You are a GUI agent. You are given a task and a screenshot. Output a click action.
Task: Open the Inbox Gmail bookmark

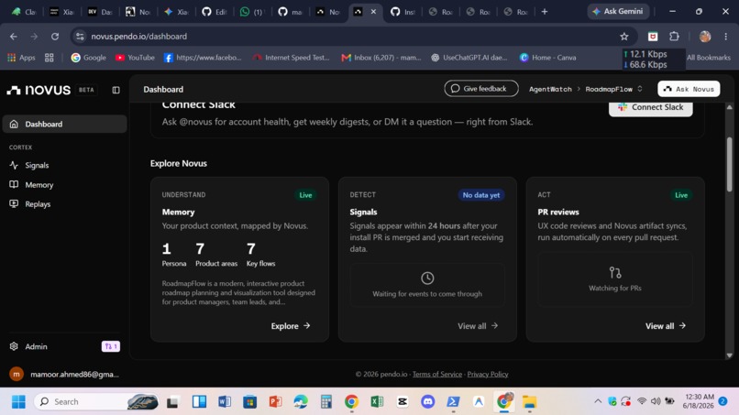pos(381,58)
